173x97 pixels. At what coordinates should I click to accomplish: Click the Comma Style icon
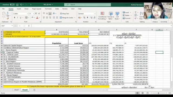pyautogui.click(x=88, y=18)
